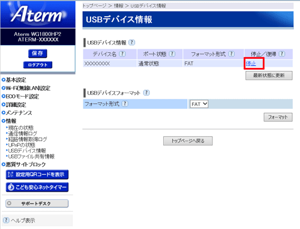
Task: Click 情報 in the breadcrumb
Action: pyautogui.click(x=119, y=6)
